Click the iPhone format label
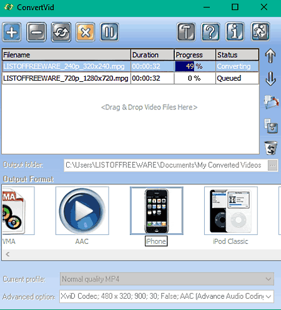Screen dimensions: 281x310 point(156,241)
